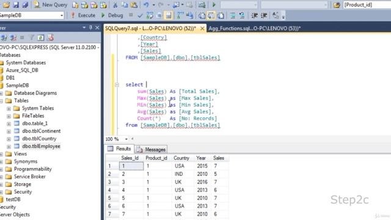This screenshot has width=391, height=220.
Task: Uncomment the selected lines
Action: pos(242,16)
